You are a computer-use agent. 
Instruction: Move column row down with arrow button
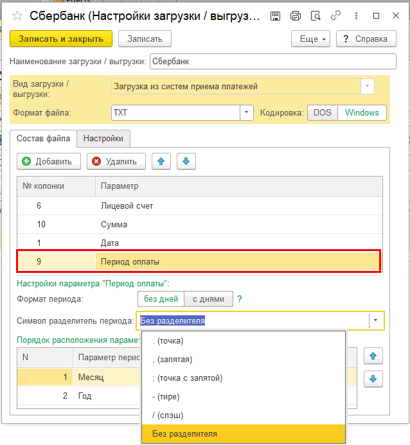pyautogui.click(x=186, y=161)
